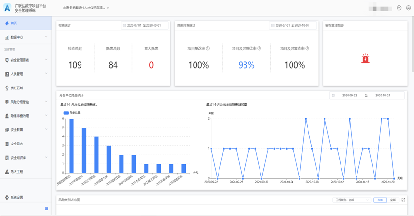
Task: Expand the 安全知识库 chevron
Action: click(46, 157)
